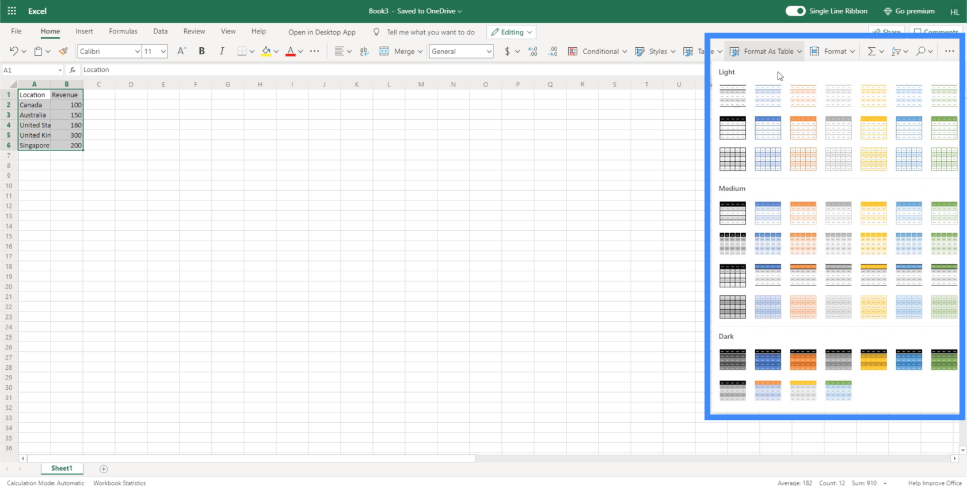Click the Tell me search field
The height and width of the screenshot is (486, 967).
point(431,32)
